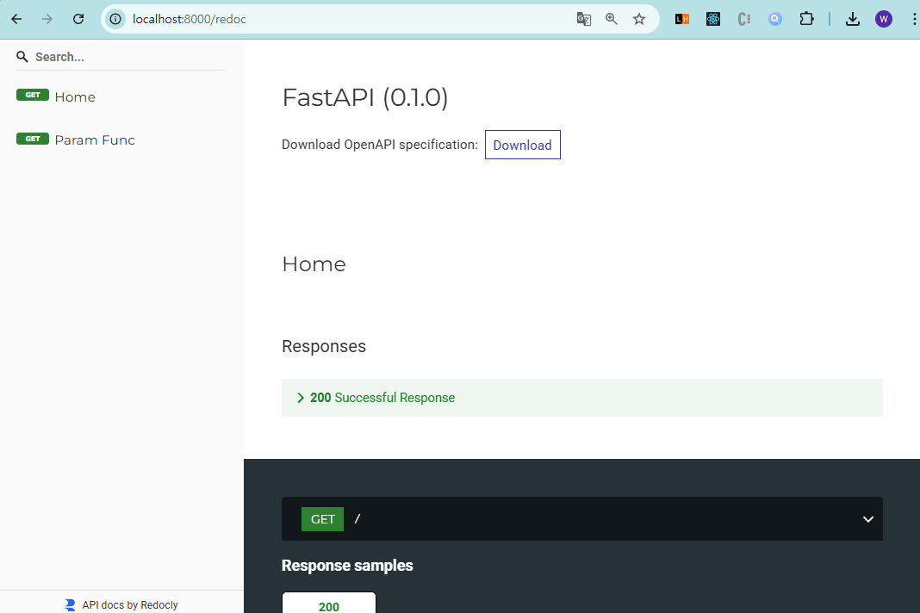Select Param Func endpoint in sidebar
The width and height of the screenshot is (920, 613).
point(95,140)
